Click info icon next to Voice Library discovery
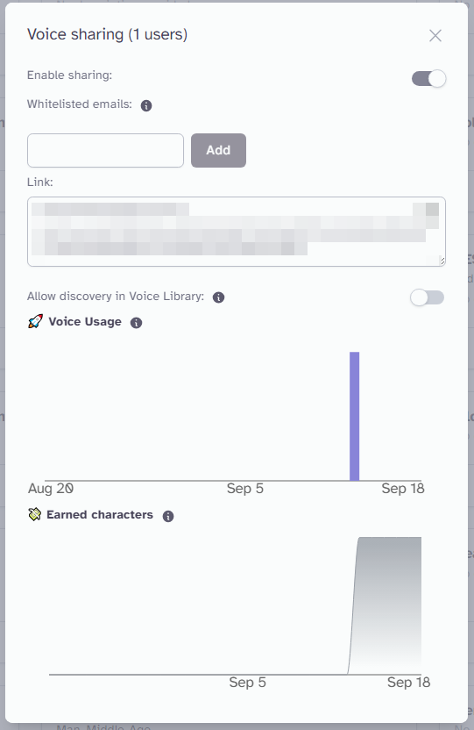474x730 pixels. click(x=218, y=297)
